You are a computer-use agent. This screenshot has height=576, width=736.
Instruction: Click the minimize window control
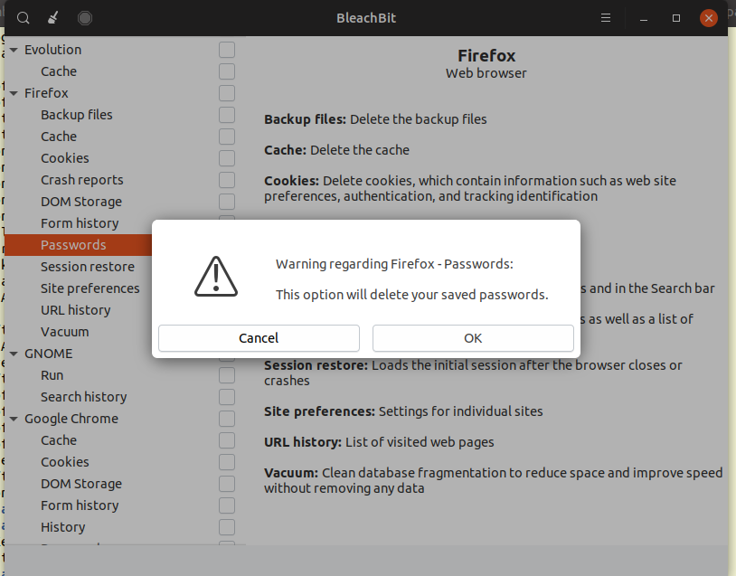(x=643, y=17)
